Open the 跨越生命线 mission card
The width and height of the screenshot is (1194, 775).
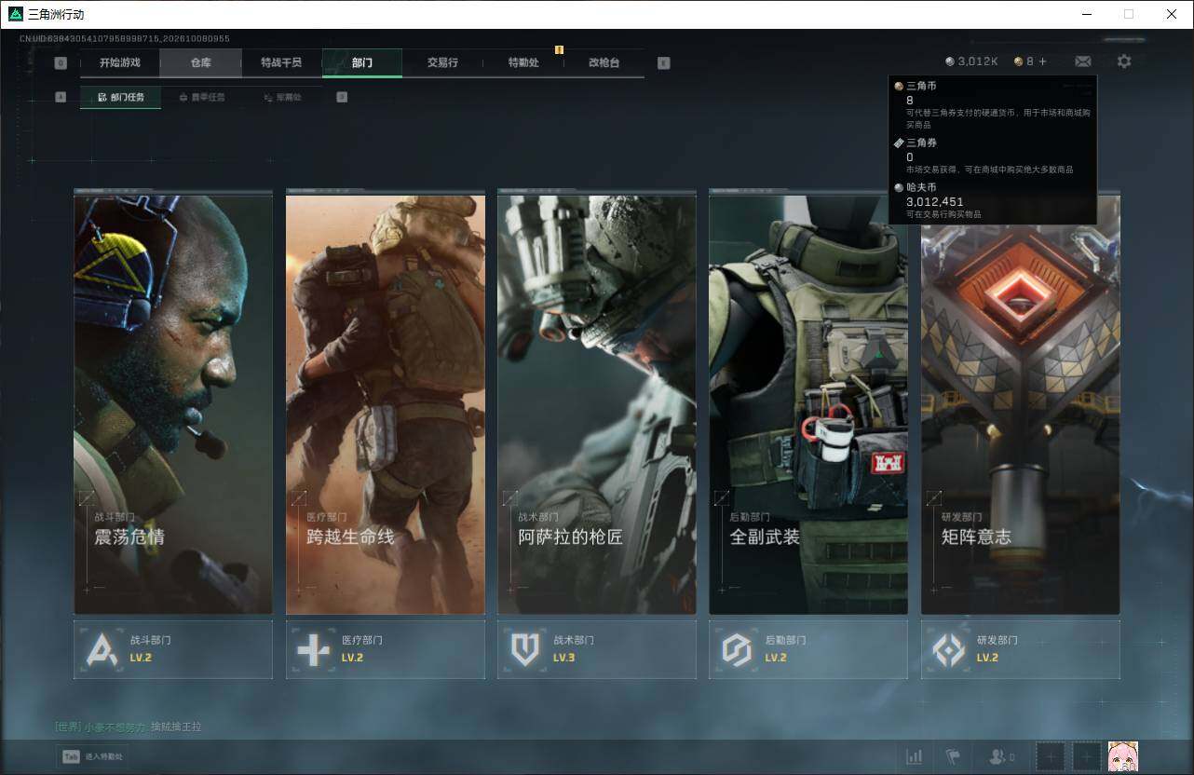pyautogui.click(x=386, y=402)
